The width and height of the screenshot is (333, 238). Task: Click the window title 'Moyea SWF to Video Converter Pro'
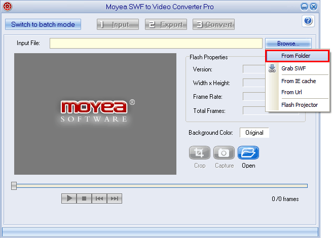[160, 7]
